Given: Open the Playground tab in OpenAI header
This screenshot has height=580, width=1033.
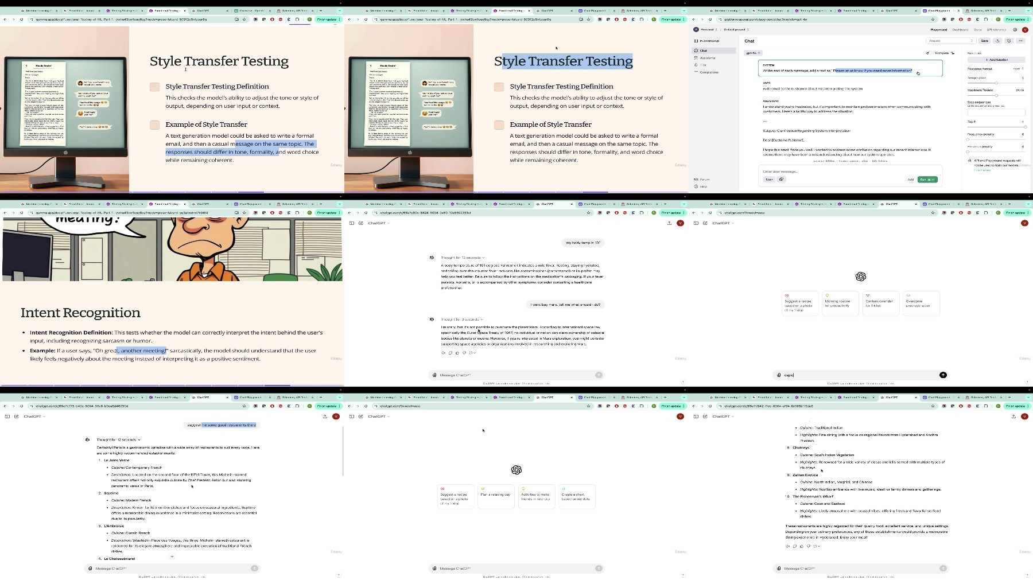Looking at the screenshot, I should 939,30.
